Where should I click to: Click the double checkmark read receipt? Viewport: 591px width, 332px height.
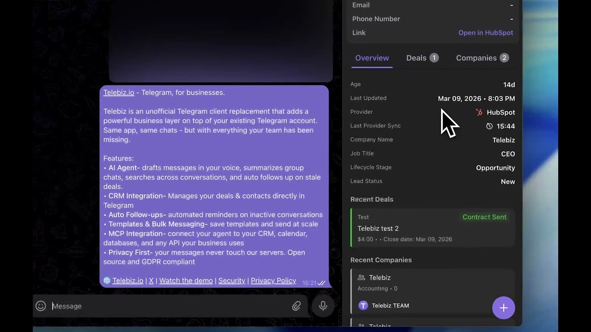click(322, 283)
